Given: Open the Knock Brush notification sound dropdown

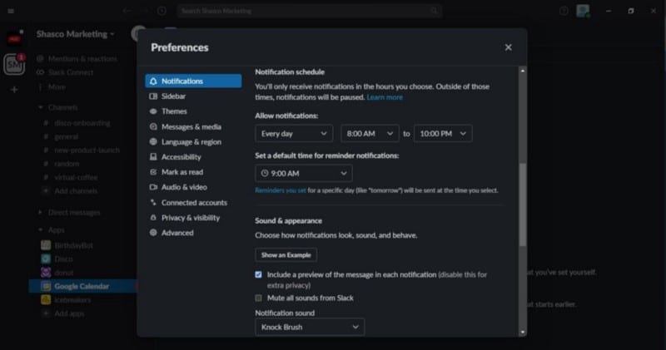Looking at the screenshot, I should [310, 327].
